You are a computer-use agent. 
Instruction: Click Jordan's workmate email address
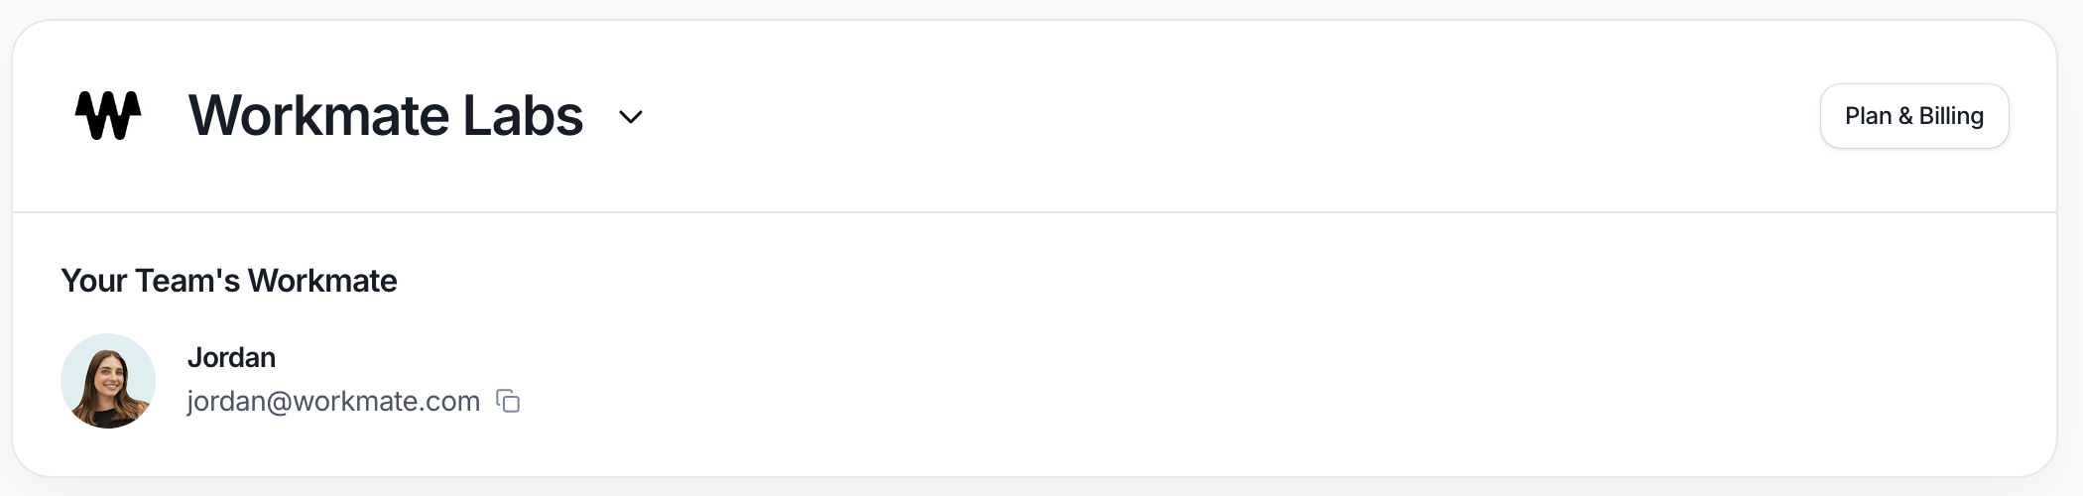coord(333,401)
